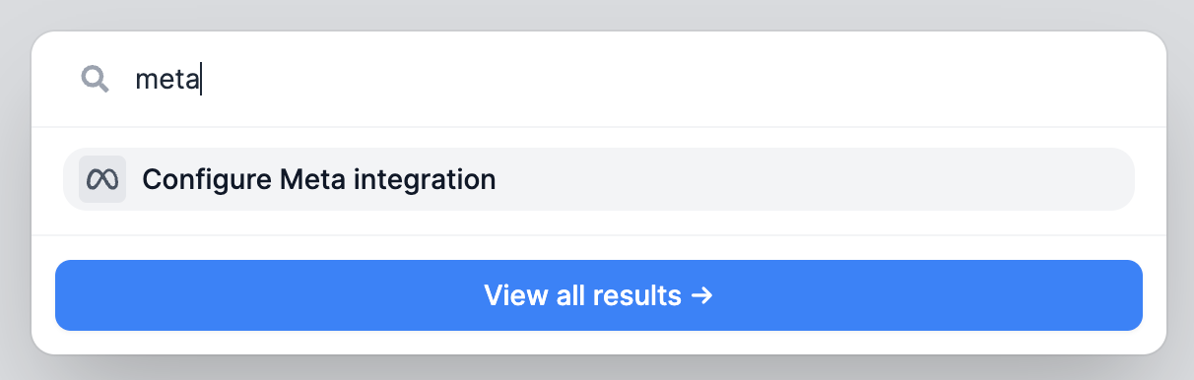Image resolution: width=1194 pixels, height=380 pixels.
Task: Click the "Configure Meta integration" text label
Action: click(319, 180)
